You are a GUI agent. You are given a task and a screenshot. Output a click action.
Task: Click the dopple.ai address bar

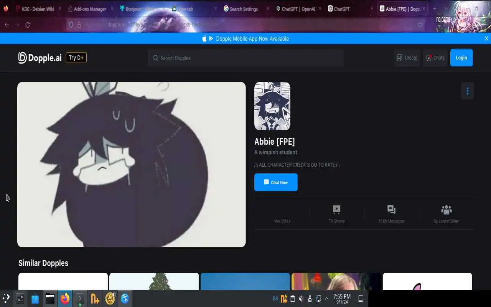click(245, 25)
